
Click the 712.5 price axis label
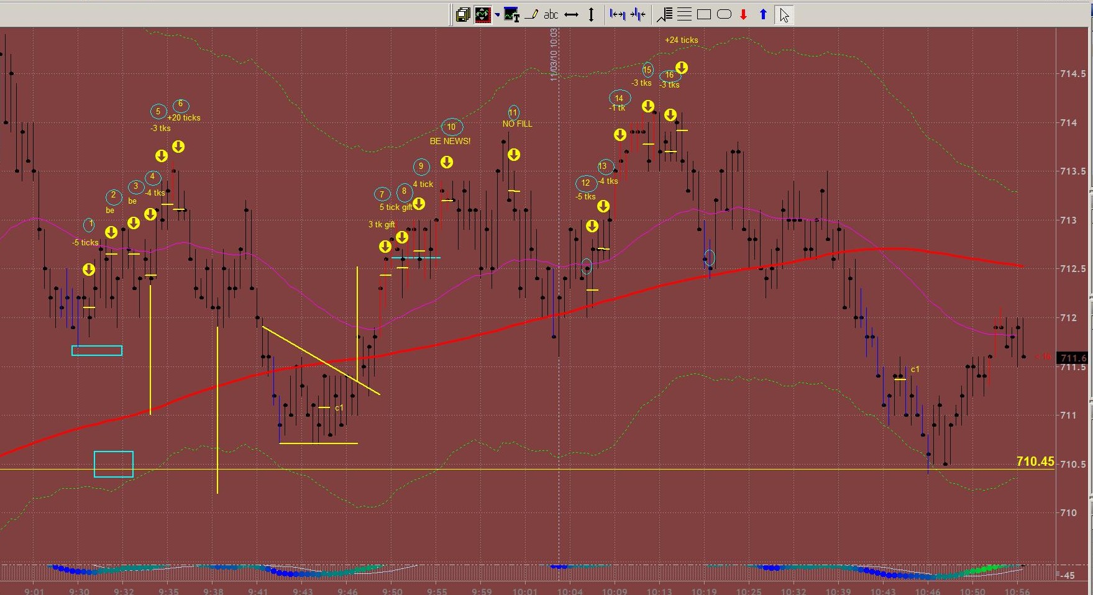1072,269
